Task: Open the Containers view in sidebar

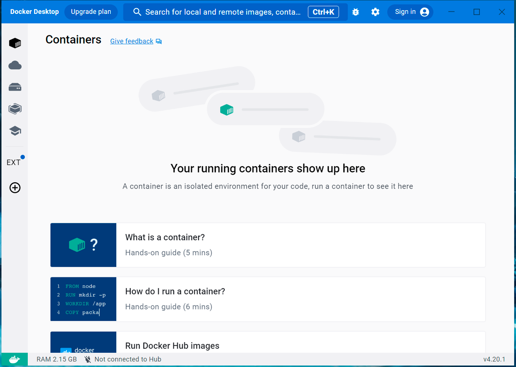Action: (15, 43)
